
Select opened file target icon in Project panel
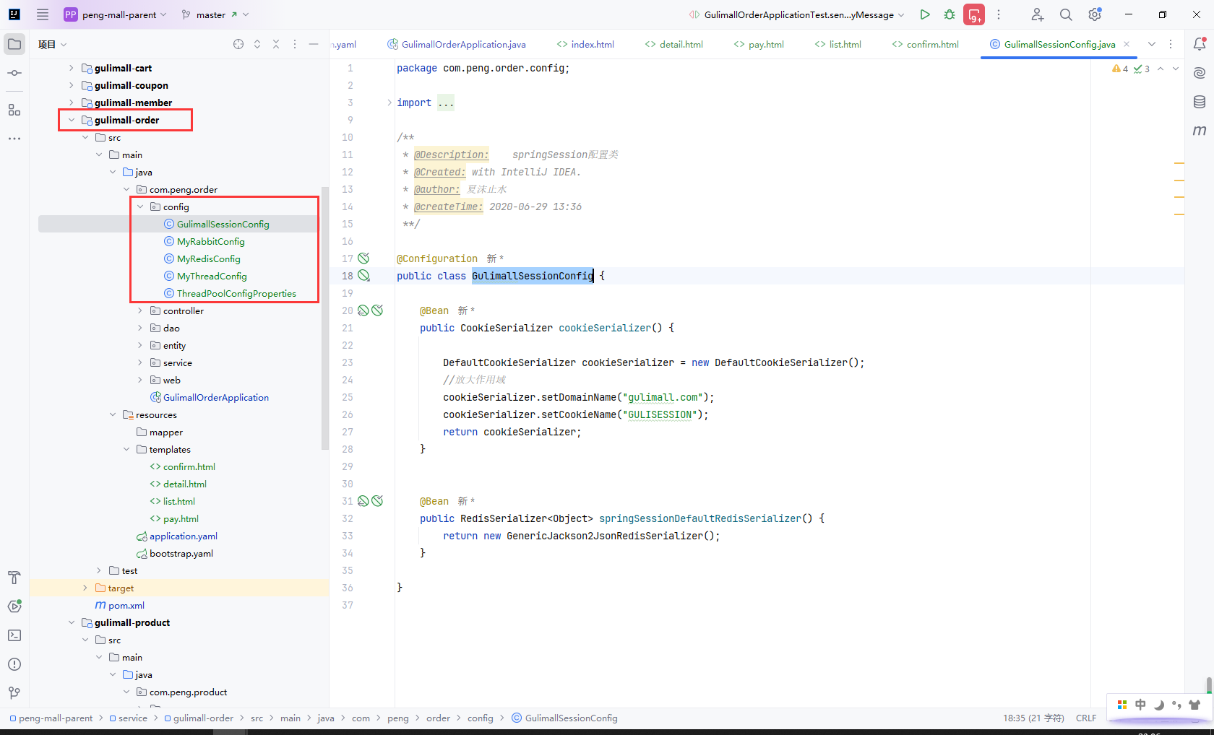(238, 44)
